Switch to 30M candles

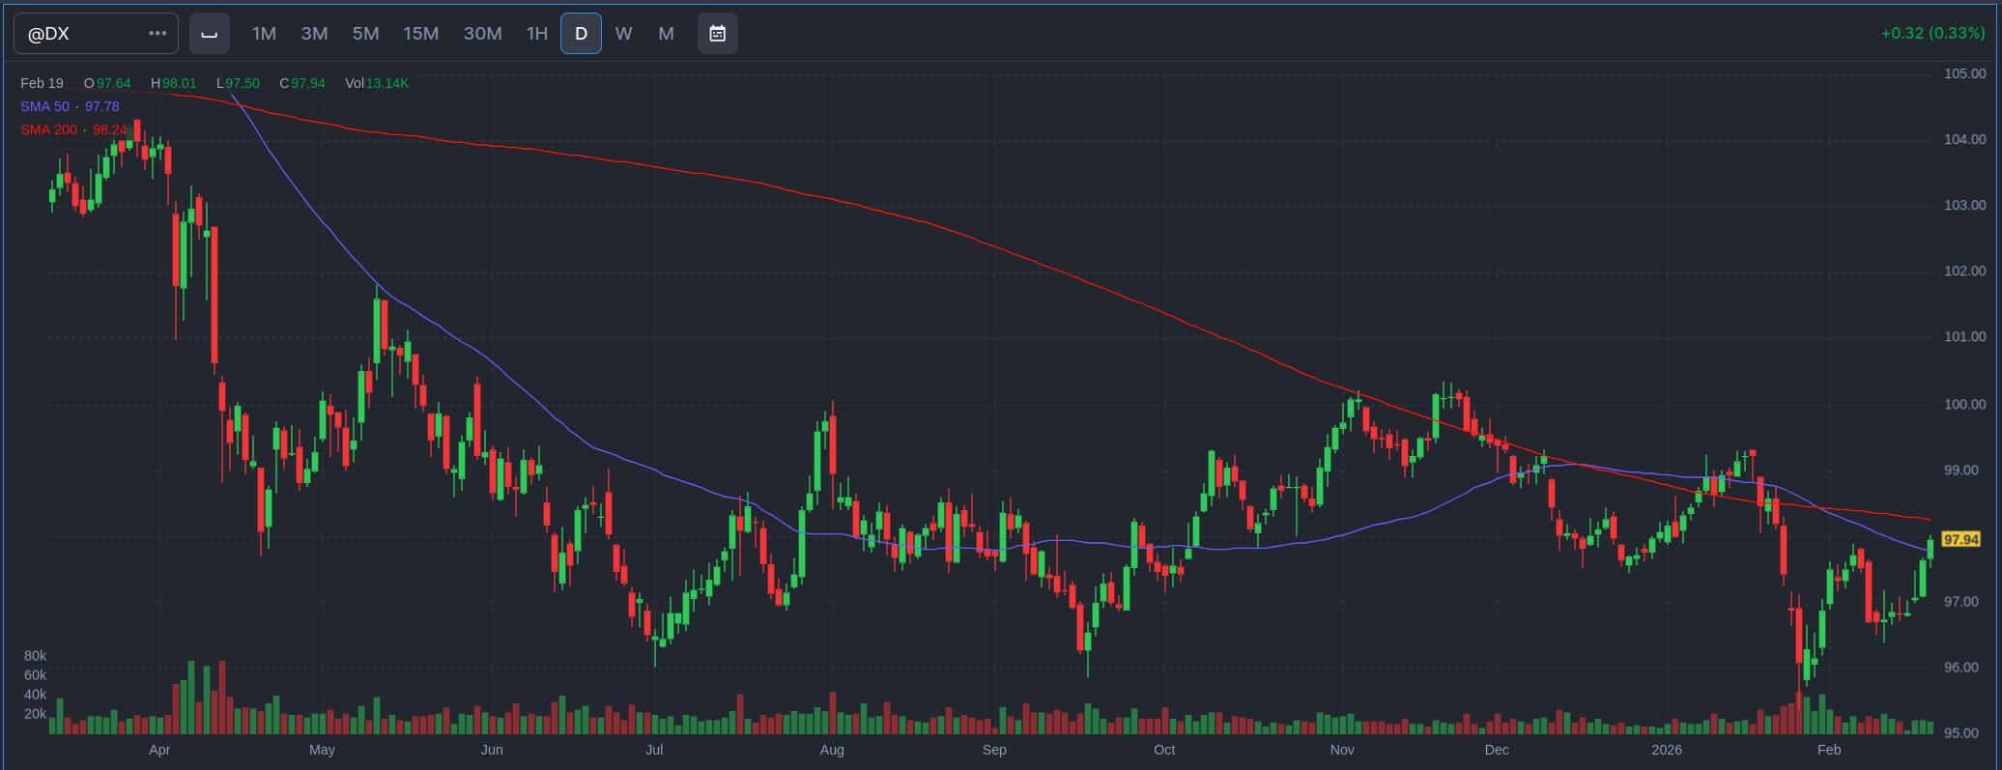click(482, 34)
